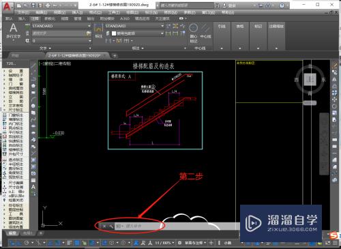The height and width of the screenshot is (249, 341).
Task: Click the customization wrench icon on command line
Action: 111,226
